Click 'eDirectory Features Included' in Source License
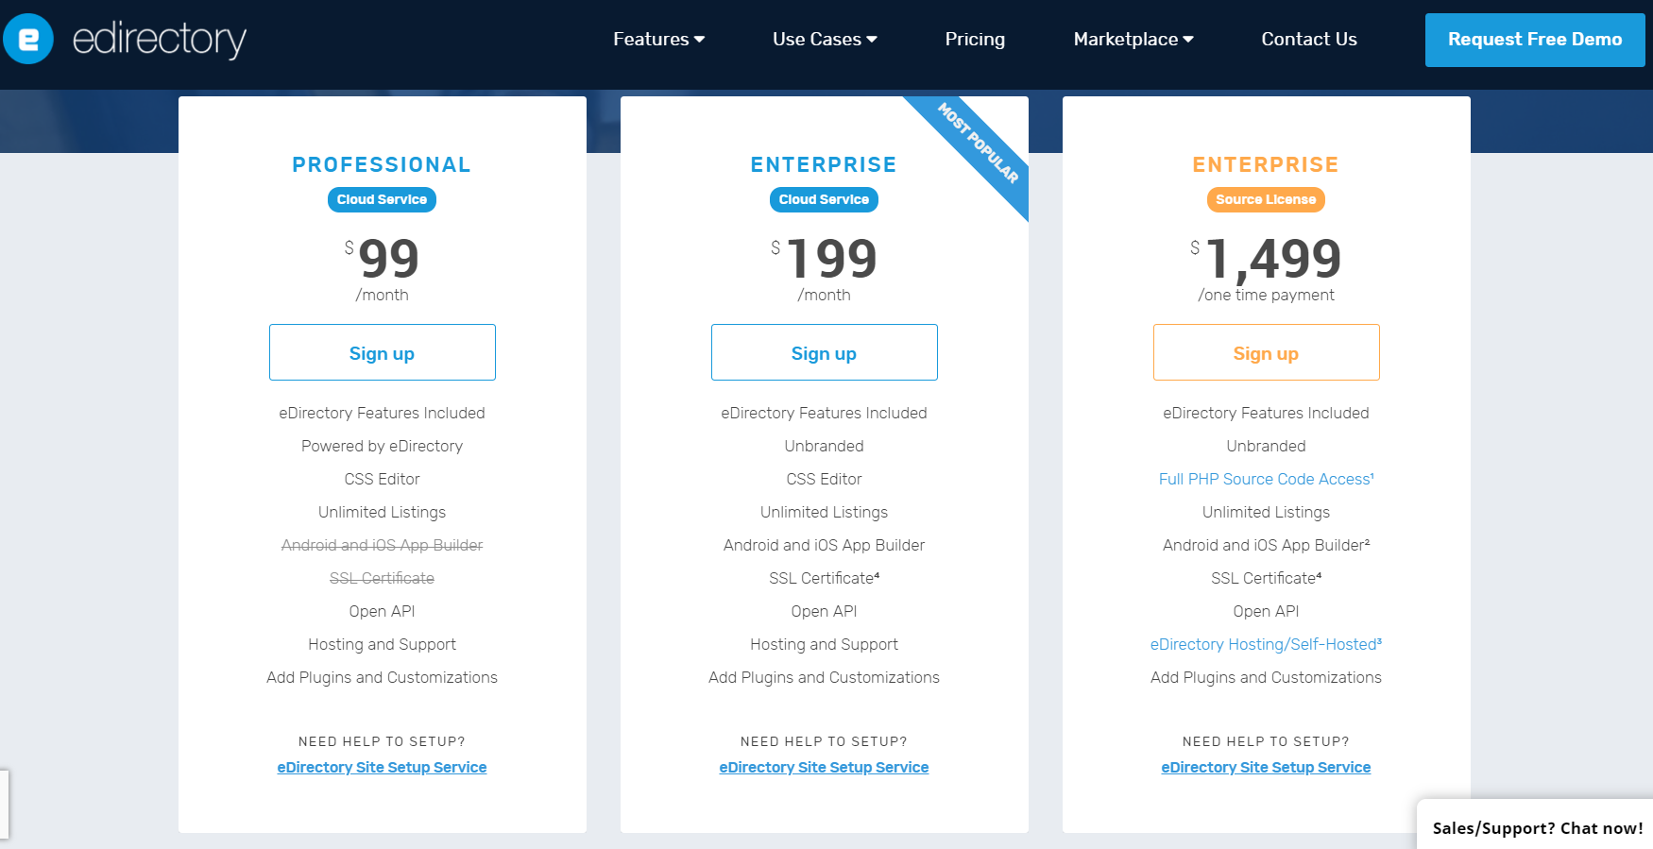 [1267, 413]
